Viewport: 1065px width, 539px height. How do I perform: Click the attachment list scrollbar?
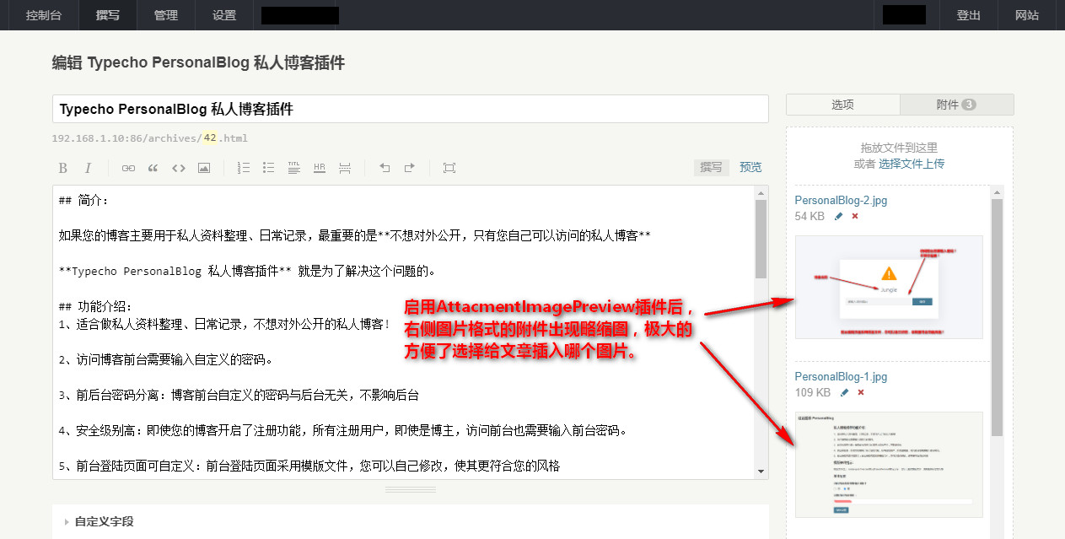point(997,317)
